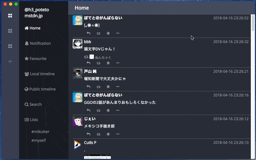Click the timestamp 2018-04-16 23:26:21
The image size is (256, 160).
click(231, 71)
